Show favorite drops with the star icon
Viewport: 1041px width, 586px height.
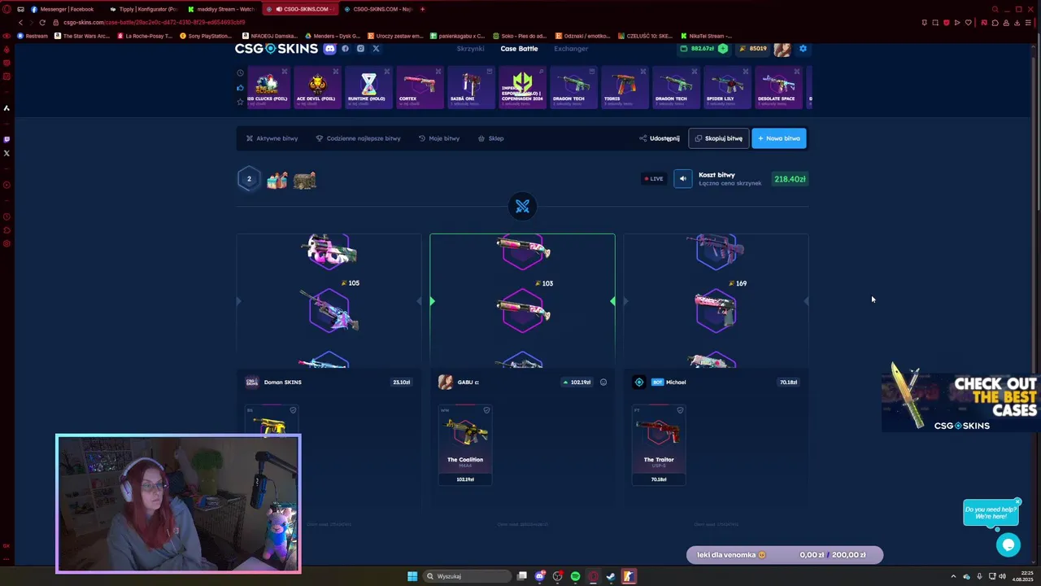click(x=240, y=102)
